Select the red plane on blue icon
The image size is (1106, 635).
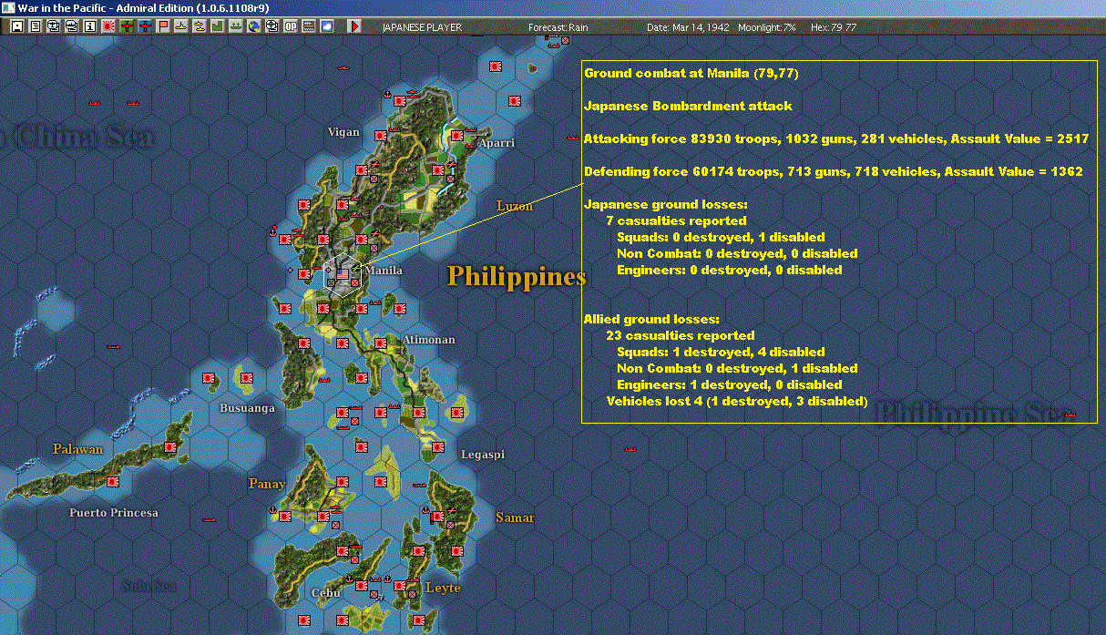click(145, 26)
